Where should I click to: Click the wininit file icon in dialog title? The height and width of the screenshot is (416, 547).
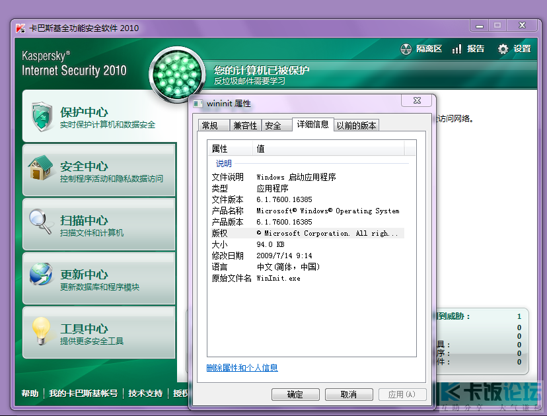point(198,104)
